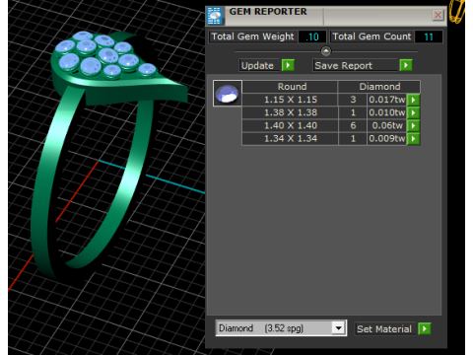This screenshot has height=355, width=473.
Task: Click the Total Gem Count value field
Action: (x=429, y=36)
